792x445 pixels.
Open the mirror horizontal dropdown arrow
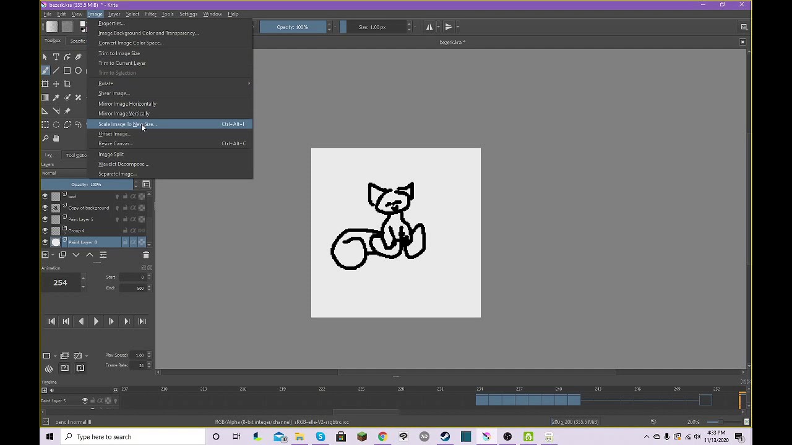click(x=438, y=27)
